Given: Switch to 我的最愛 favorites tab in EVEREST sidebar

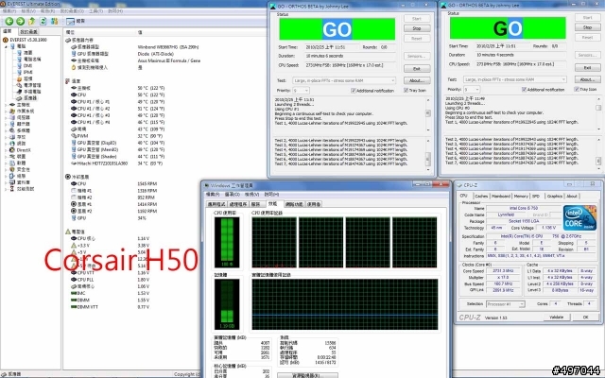Looking at the screenshot, I should pyautogui.click(x=28, y=31).
